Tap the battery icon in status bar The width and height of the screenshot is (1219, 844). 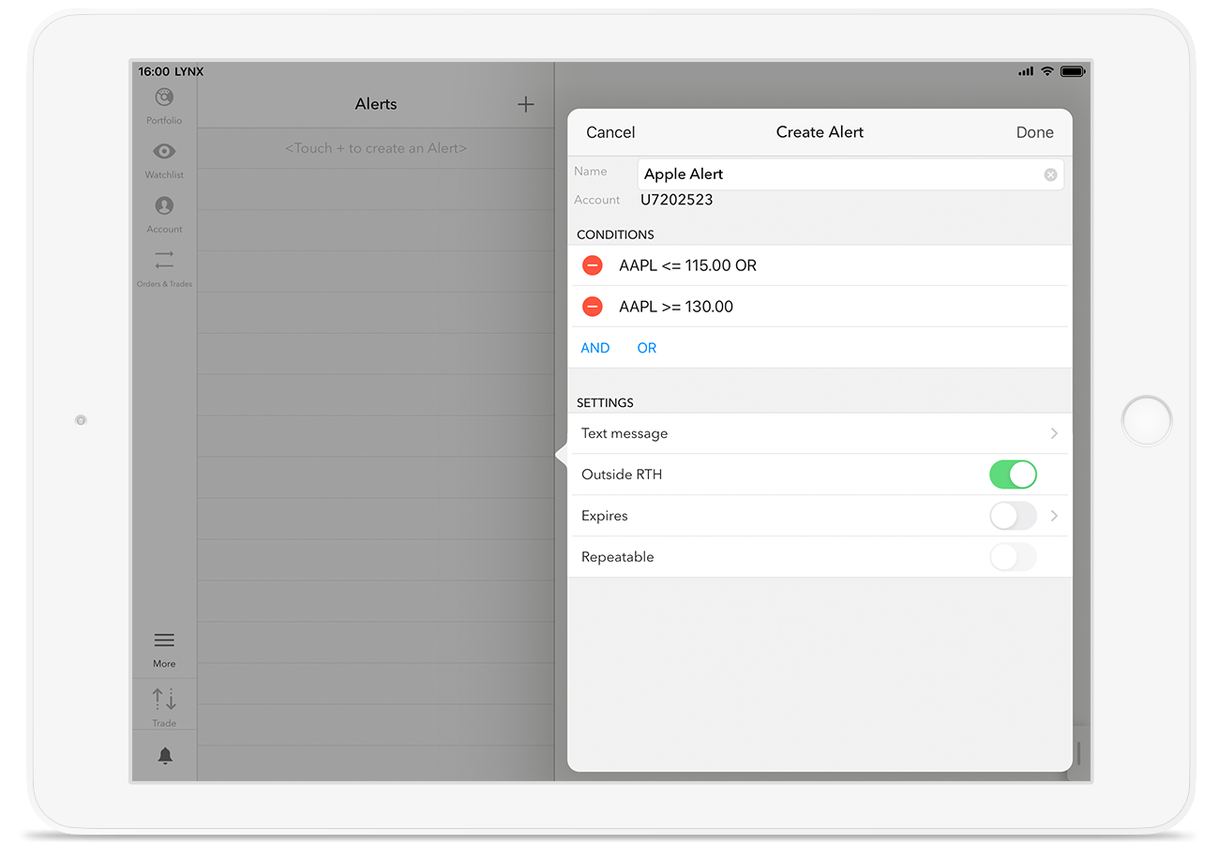click(x=1073, y=71)
